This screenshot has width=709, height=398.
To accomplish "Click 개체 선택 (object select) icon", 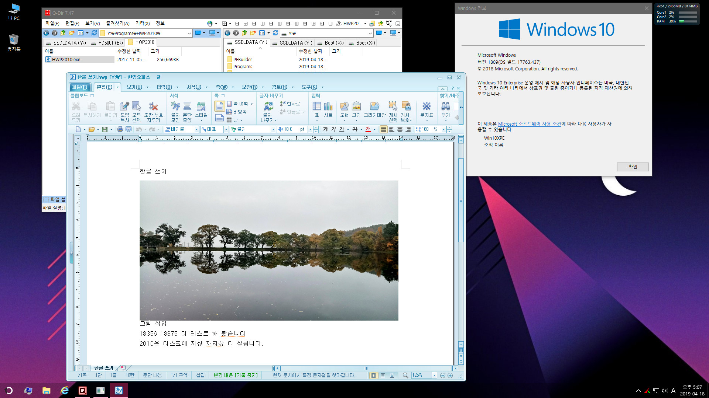I will [393, 112].
